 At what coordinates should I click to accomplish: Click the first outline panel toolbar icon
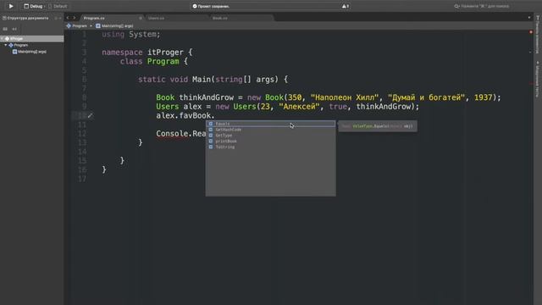[5, 29]
